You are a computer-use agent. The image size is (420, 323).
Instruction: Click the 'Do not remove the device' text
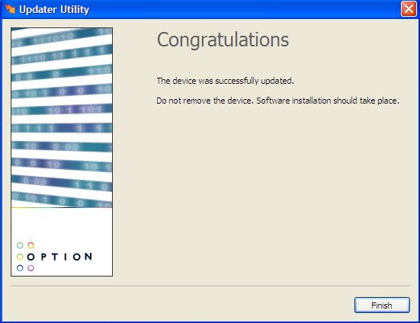(x=204, y=101)
